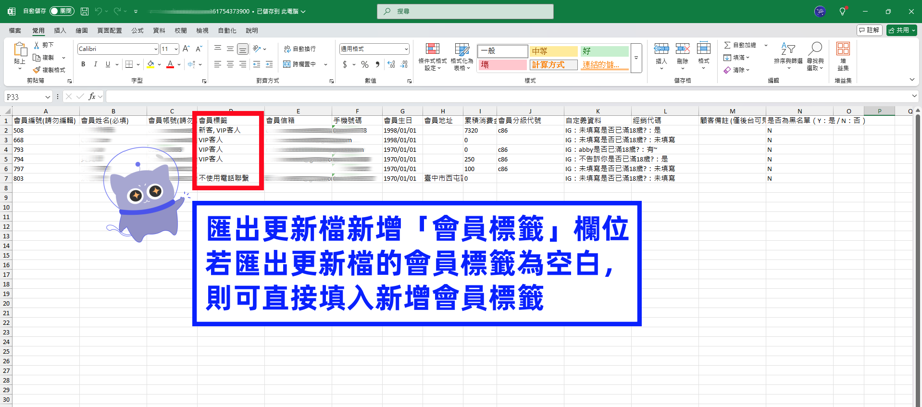The height and width of the screenshot is (407, 922).
Task: Click the red font color icon
Action: [x=170, y=64]
